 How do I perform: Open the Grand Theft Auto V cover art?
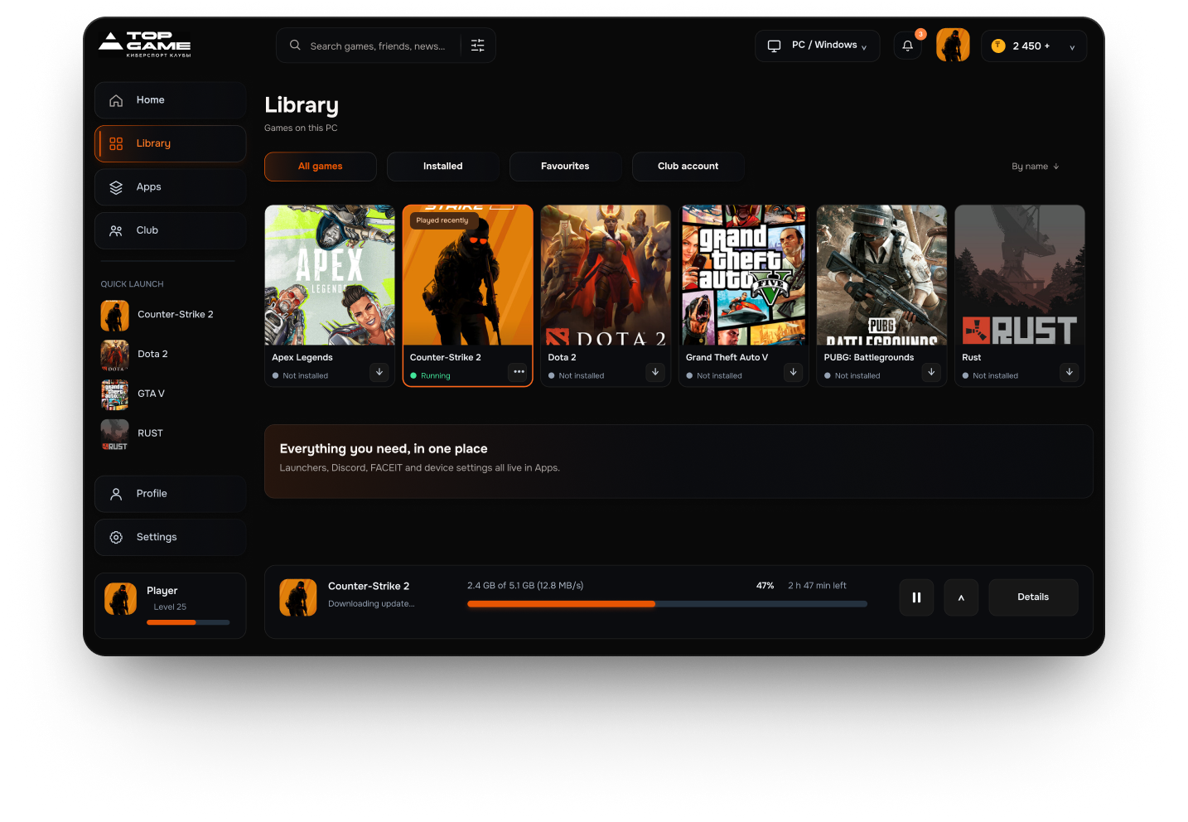743,275
